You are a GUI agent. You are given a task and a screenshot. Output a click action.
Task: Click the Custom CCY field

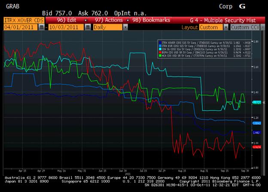click(x=245, y=27)
